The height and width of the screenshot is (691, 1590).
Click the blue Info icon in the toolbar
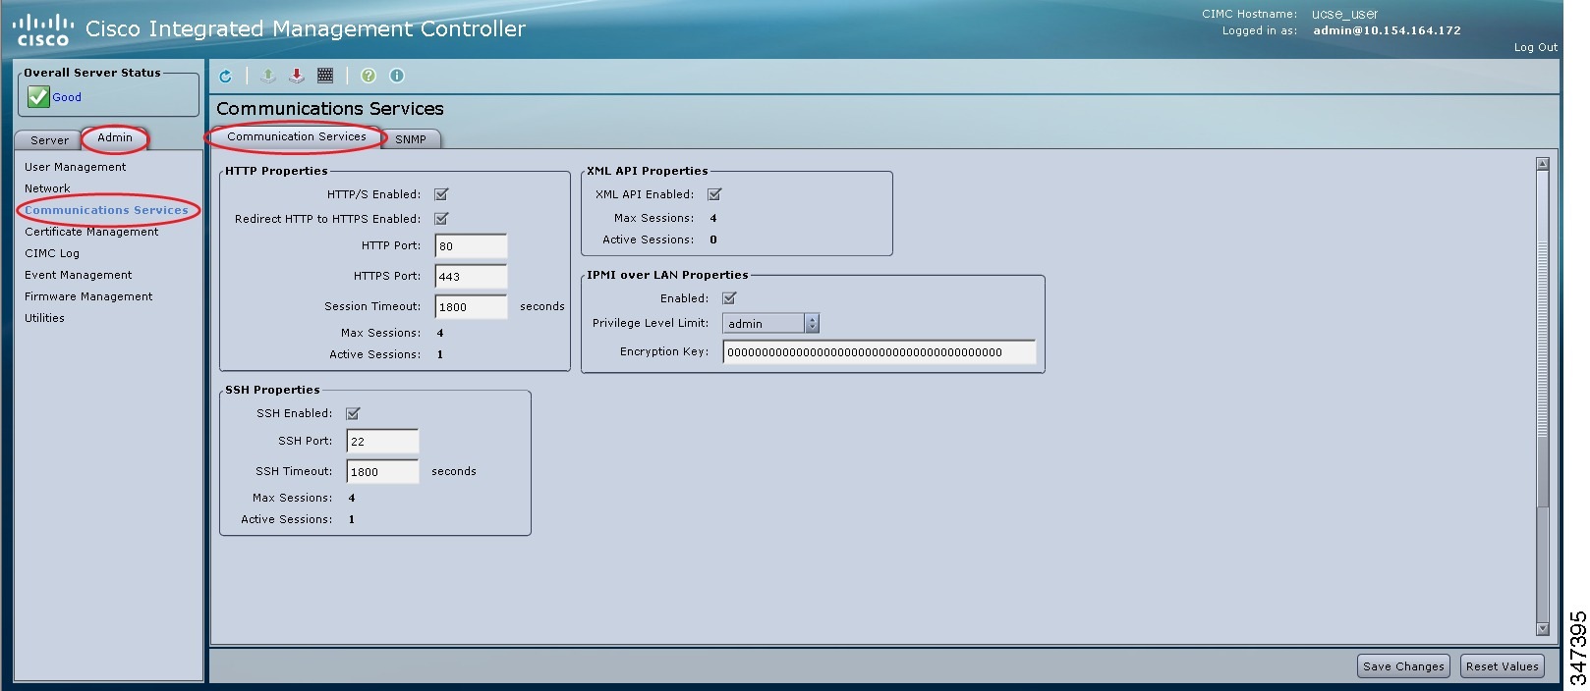(x=397, y=76)
